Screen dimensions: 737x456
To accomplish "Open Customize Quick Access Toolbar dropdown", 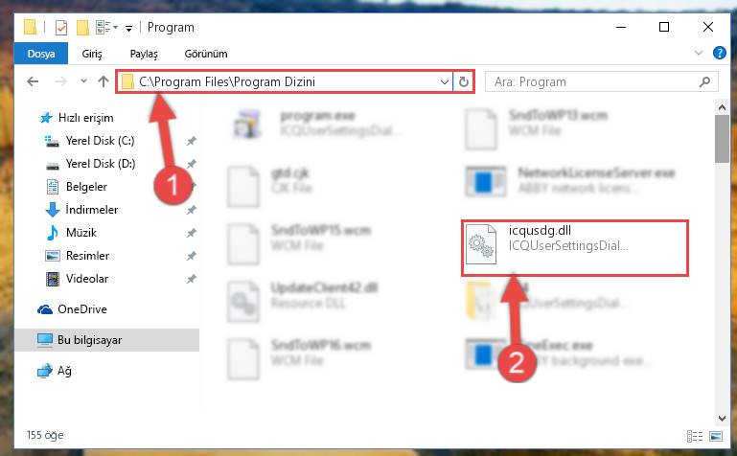I will point(128,29).
